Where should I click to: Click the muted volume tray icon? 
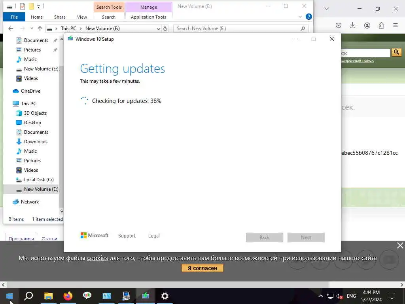coord(339,296)
